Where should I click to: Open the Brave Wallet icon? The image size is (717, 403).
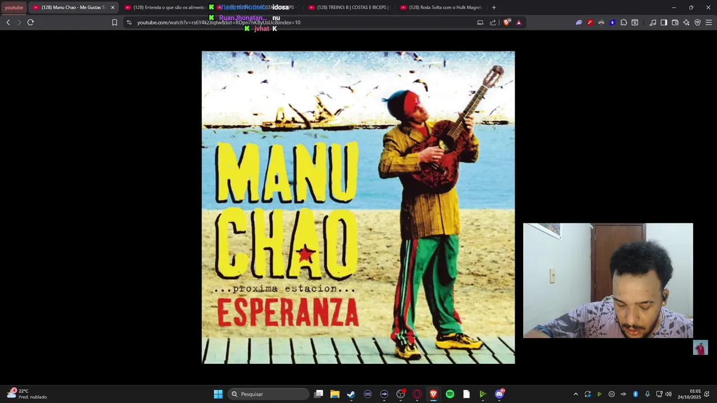[675, 22]
